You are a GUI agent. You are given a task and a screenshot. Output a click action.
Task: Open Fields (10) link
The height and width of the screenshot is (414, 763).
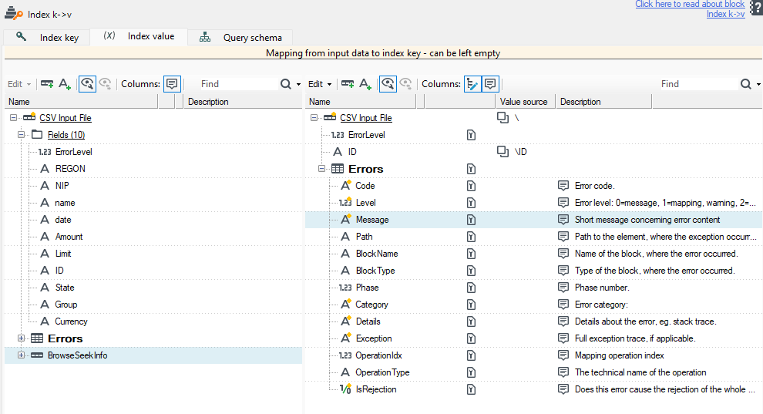pos(66,135)
